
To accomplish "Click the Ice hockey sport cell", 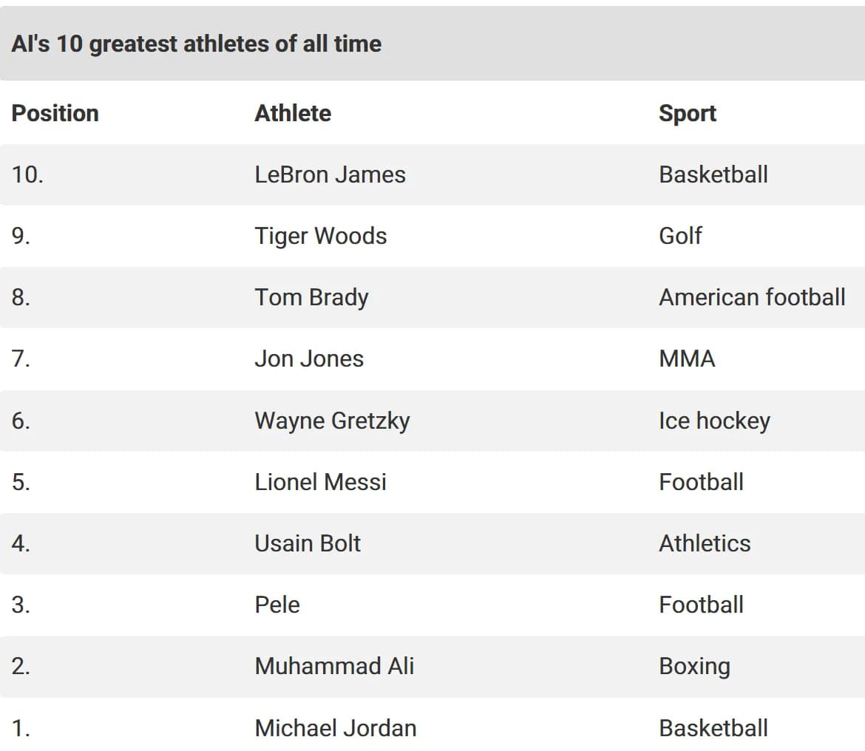I will pyautogui.click(x=714, y=421).
